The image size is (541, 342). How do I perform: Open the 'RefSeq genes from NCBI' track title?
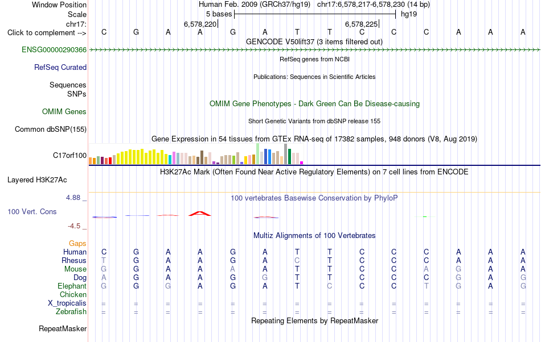314,59
